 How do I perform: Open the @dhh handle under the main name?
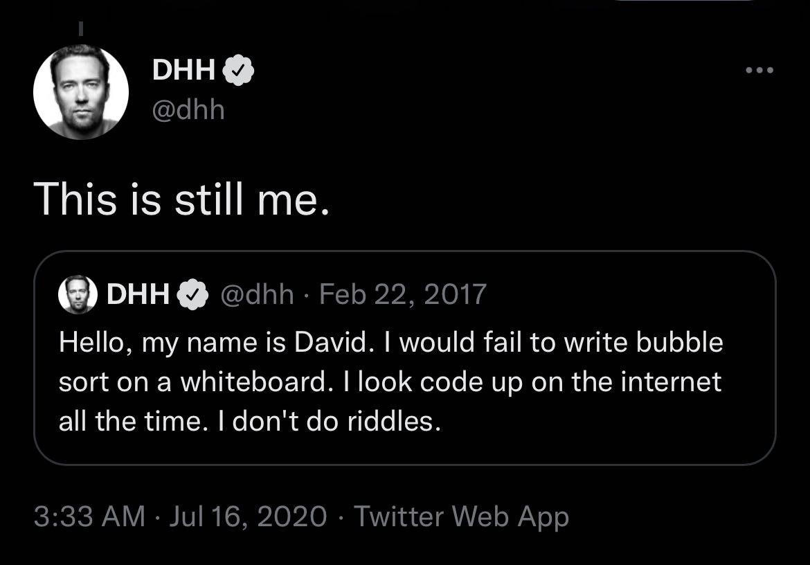tap(188, 109)
